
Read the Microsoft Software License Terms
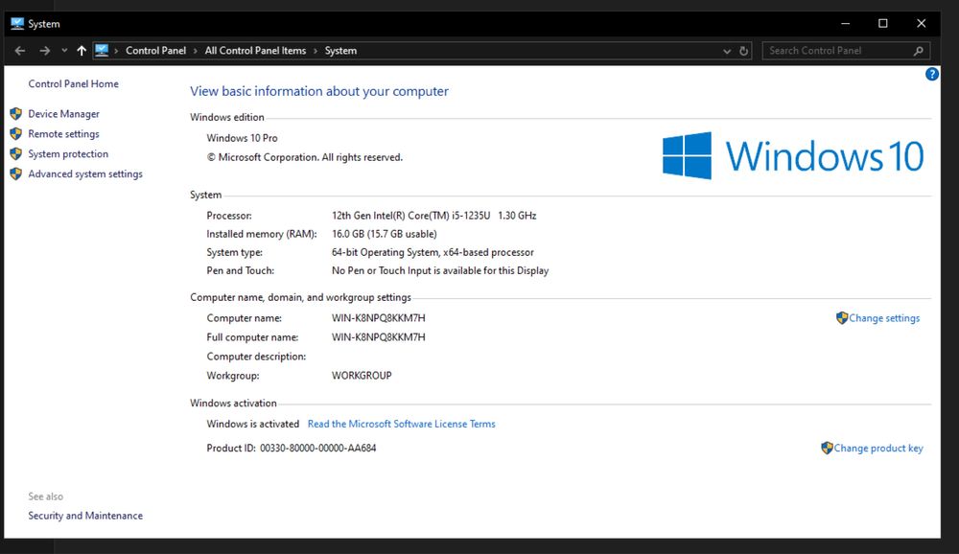point(401,424)
